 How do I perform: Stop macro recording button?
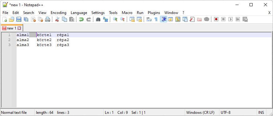tap(224, 19)
